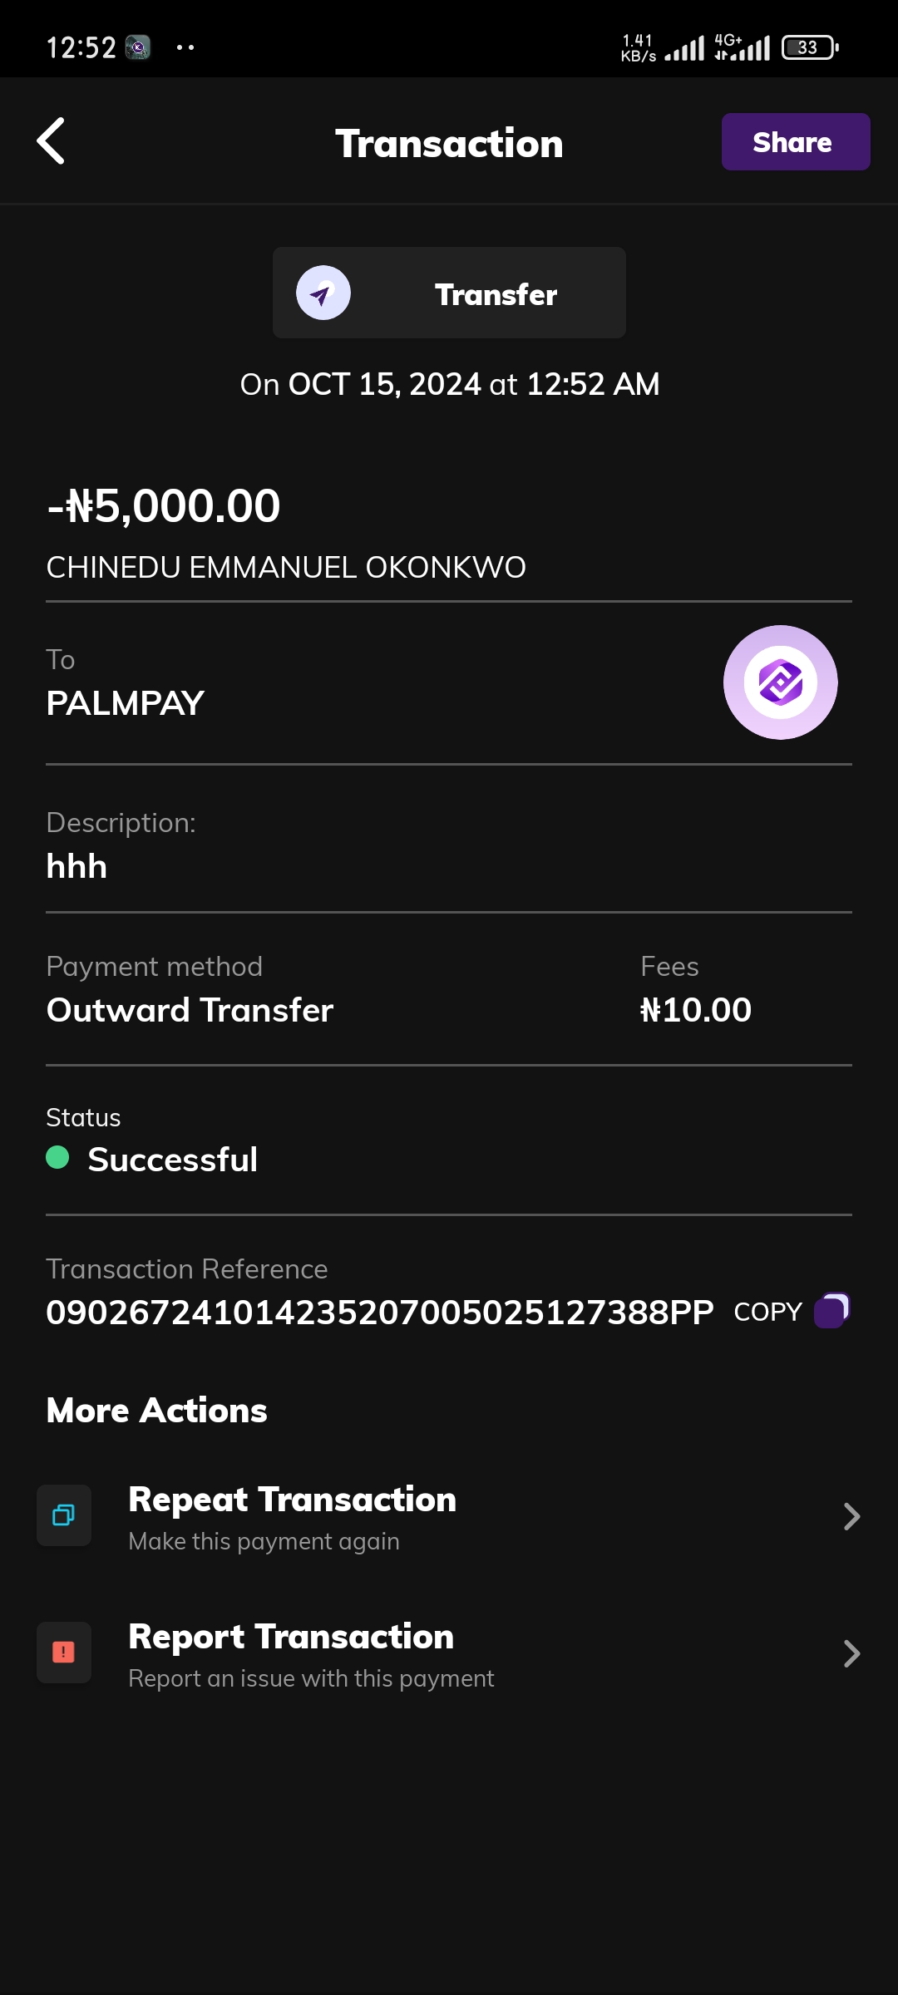Tap the recipient name Chinedu Emmanuel Okonkwo
The width and height of the screenshot is (898, 1995).
[x=286, y=568]
